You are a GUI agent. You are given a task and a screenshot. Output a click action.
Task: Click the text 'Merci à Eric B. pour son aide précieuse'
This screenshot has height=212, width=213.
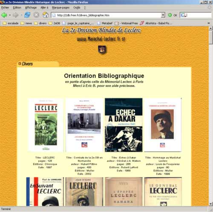(x=104, y=86)
